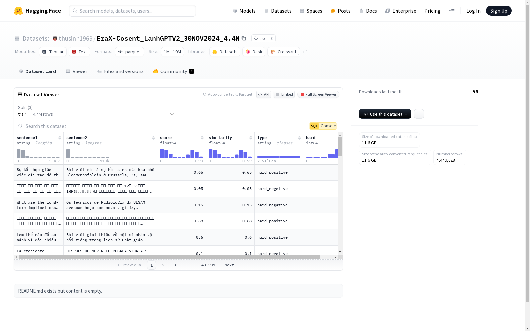530x331 pixels.
Task: Click the table right scroll arrow
Action: (335, 257)
